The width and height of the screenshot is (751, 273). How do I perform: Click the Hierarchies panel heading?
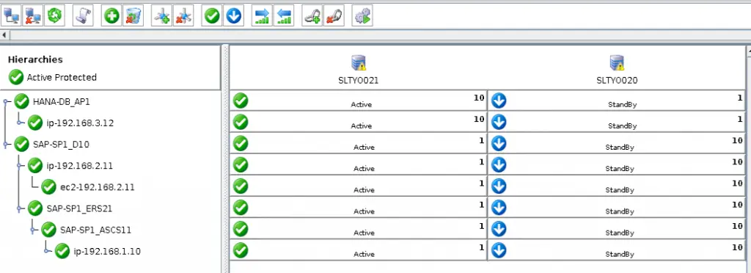[x=35, y=59]
